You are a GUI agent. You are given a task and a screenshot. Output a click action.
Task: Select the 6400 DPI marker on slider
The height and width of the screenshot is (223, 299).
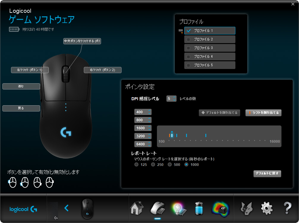[x=206, y=136]
